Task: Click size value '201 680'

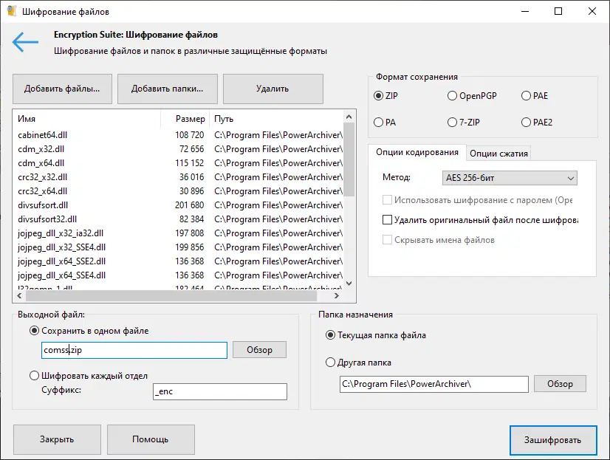Action: [x=190, y=205]
